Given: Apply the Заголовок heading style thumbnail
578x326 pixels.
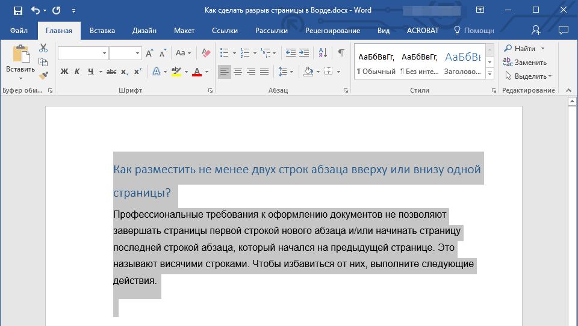Looking at the screenshot, I should [x=462, y=63].
